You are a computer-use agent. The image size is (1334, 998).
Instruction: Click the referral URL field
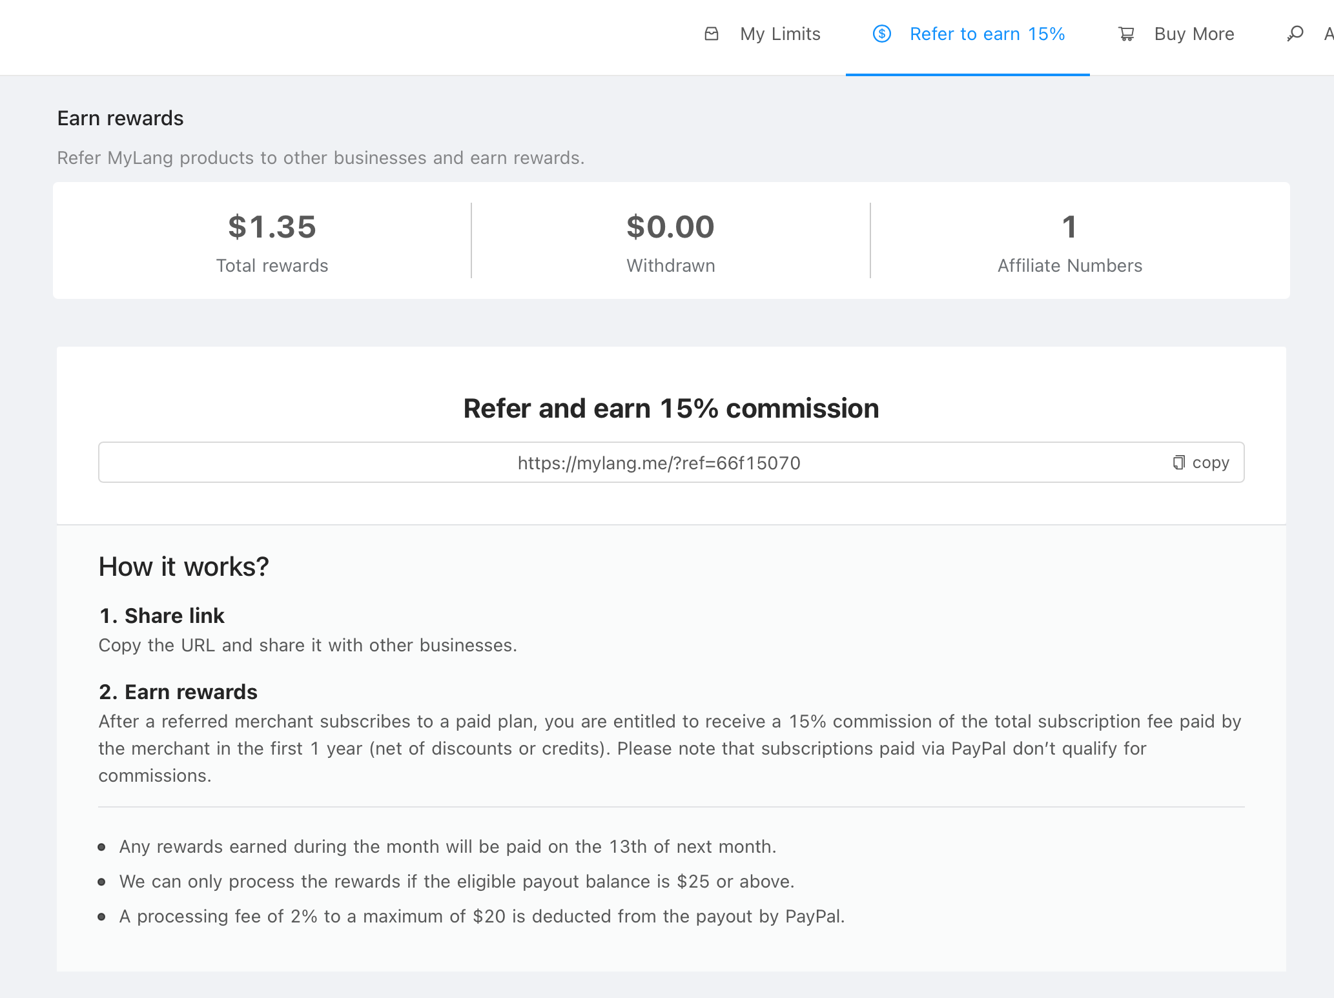[659, 463]
